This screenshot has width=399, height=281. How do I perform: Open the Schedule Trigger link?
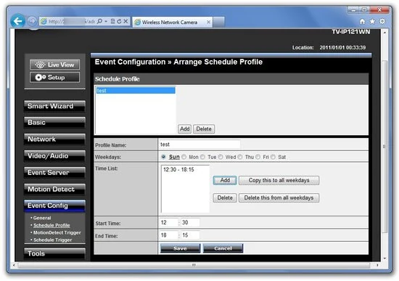tap(53, 240)
